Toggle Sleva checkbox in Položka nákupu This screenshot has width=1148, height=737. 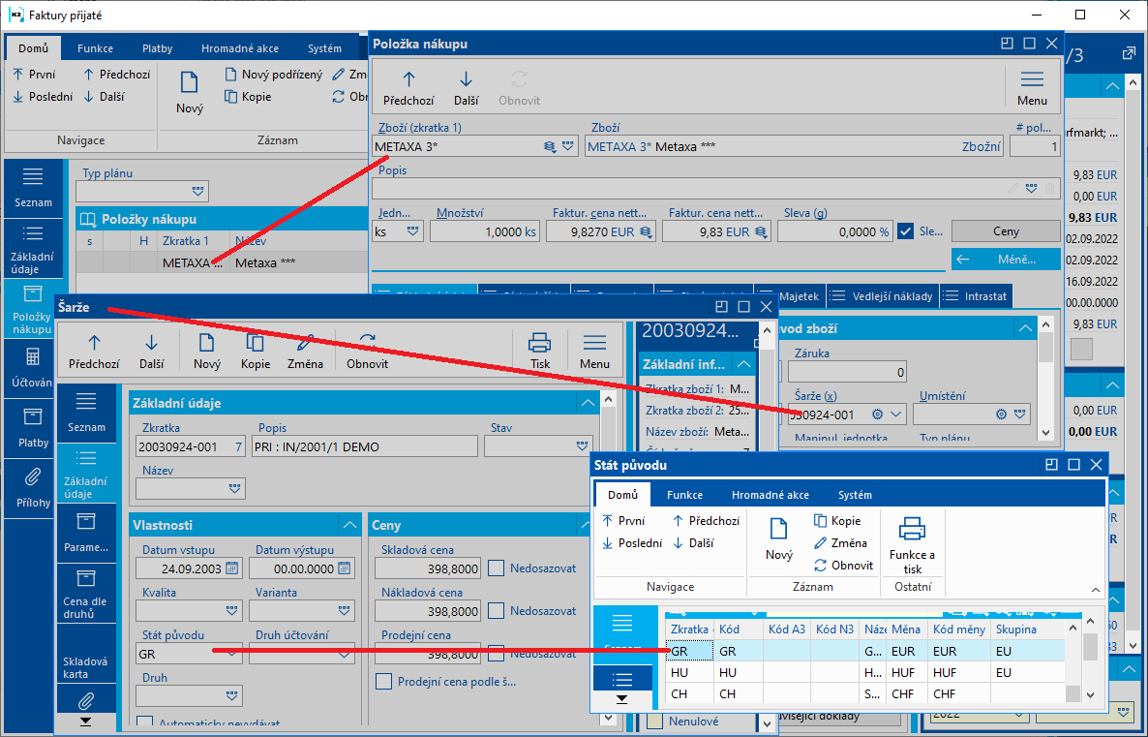[x=906, y=231]
